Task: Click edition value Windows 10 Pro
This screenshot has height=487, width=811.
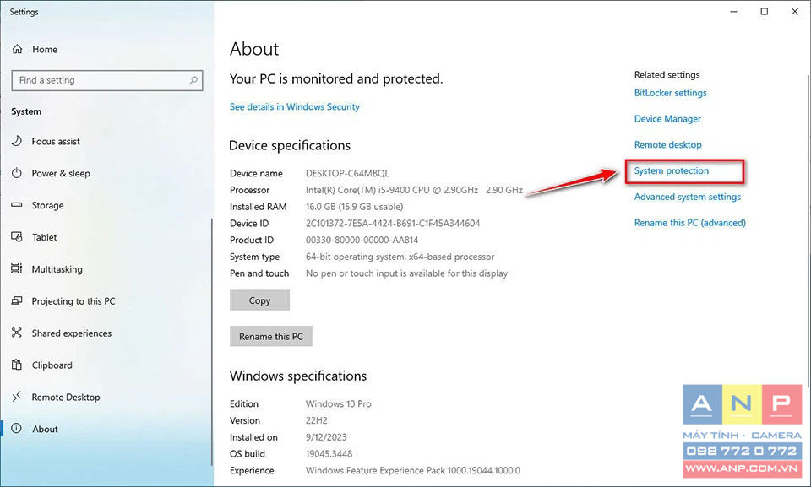Action: [338, 403]
